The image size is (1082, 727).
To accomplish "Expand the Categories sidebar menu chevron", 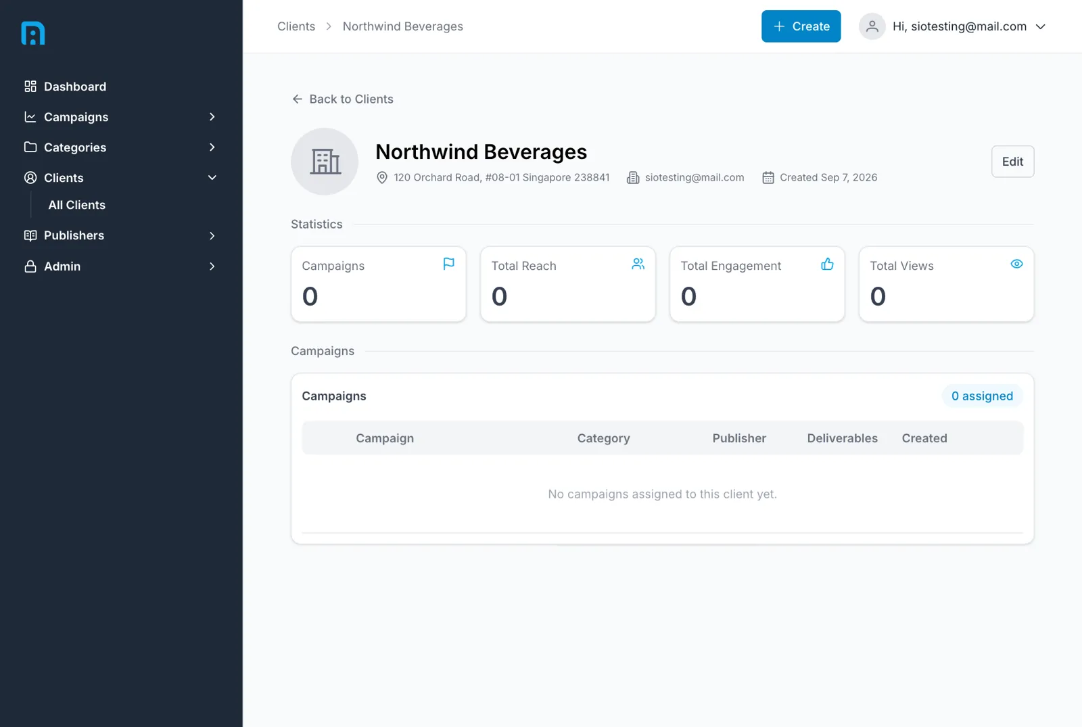I will (212, 147).
